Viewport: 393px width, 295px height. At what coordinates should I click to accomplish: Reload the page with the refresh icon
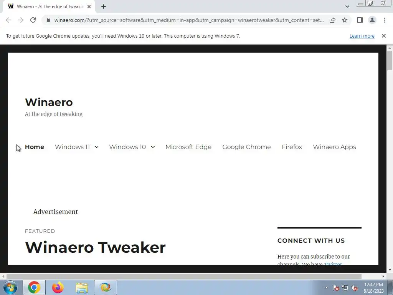point(33,20)
